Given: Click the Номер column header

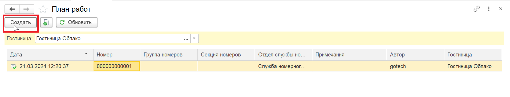Looking at the screenshot, I should pyautogui.click(x=117, y=55).
